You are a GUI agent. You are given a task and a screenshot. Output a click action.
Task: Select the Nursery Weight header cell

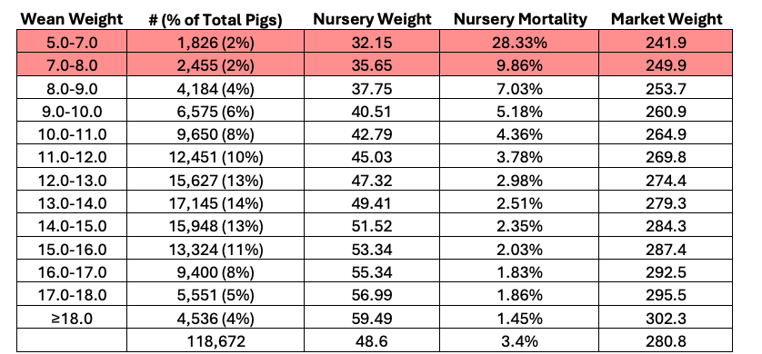[x=372, y=19]
